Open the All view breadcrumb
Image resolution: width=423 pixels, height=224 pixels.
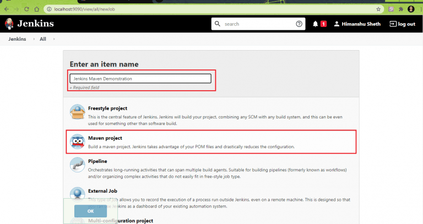click(x=43, y=40)
